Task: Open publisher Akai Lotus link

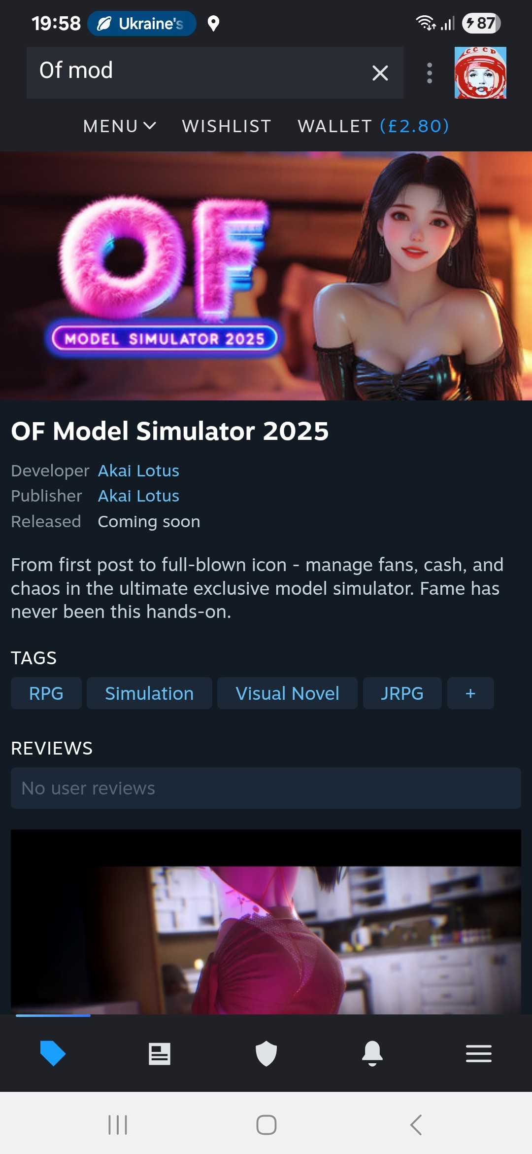Action: [138, 496]
